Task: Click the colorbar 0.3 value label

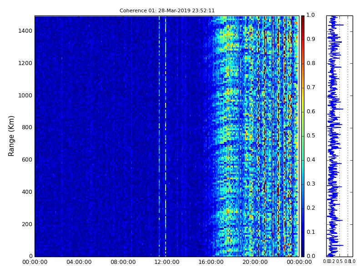Action: [311, 184]
